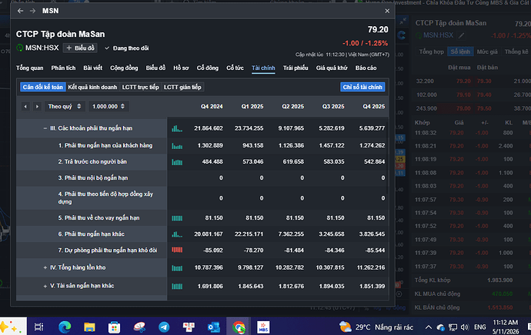
Task: Open chart icon for Phải thu ngắn hạn khác
Action: [x=177, y=234]
